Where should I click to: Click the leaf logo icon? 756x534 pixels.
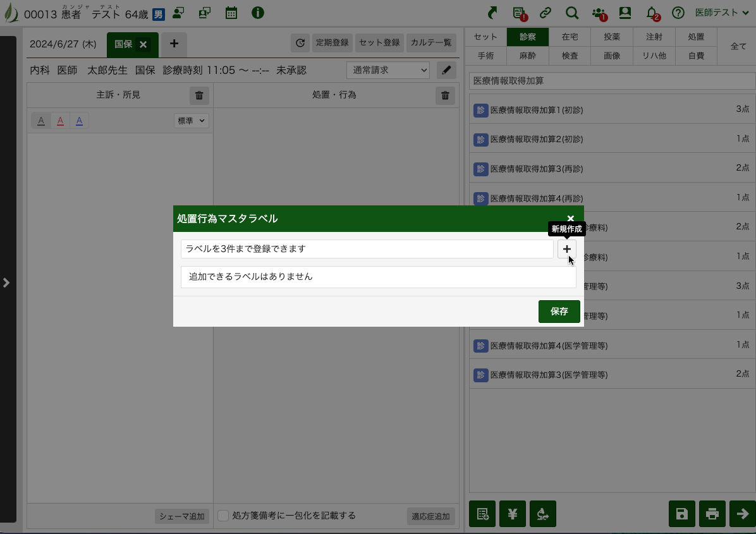point(11,13)
